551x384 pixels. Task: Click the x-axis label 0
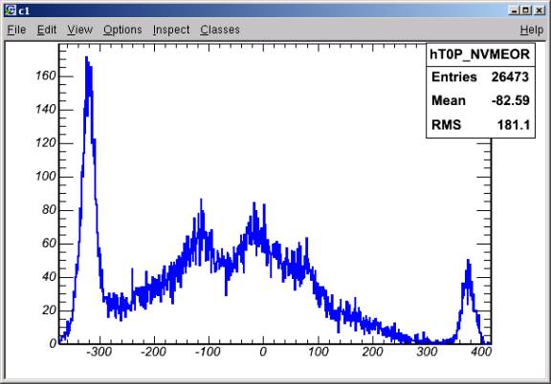[263, 352]
